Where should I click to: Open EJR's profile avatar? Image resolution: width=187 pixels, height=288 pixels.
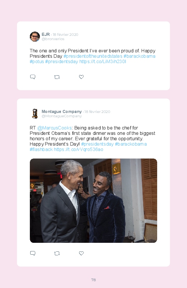coord(35,37)
